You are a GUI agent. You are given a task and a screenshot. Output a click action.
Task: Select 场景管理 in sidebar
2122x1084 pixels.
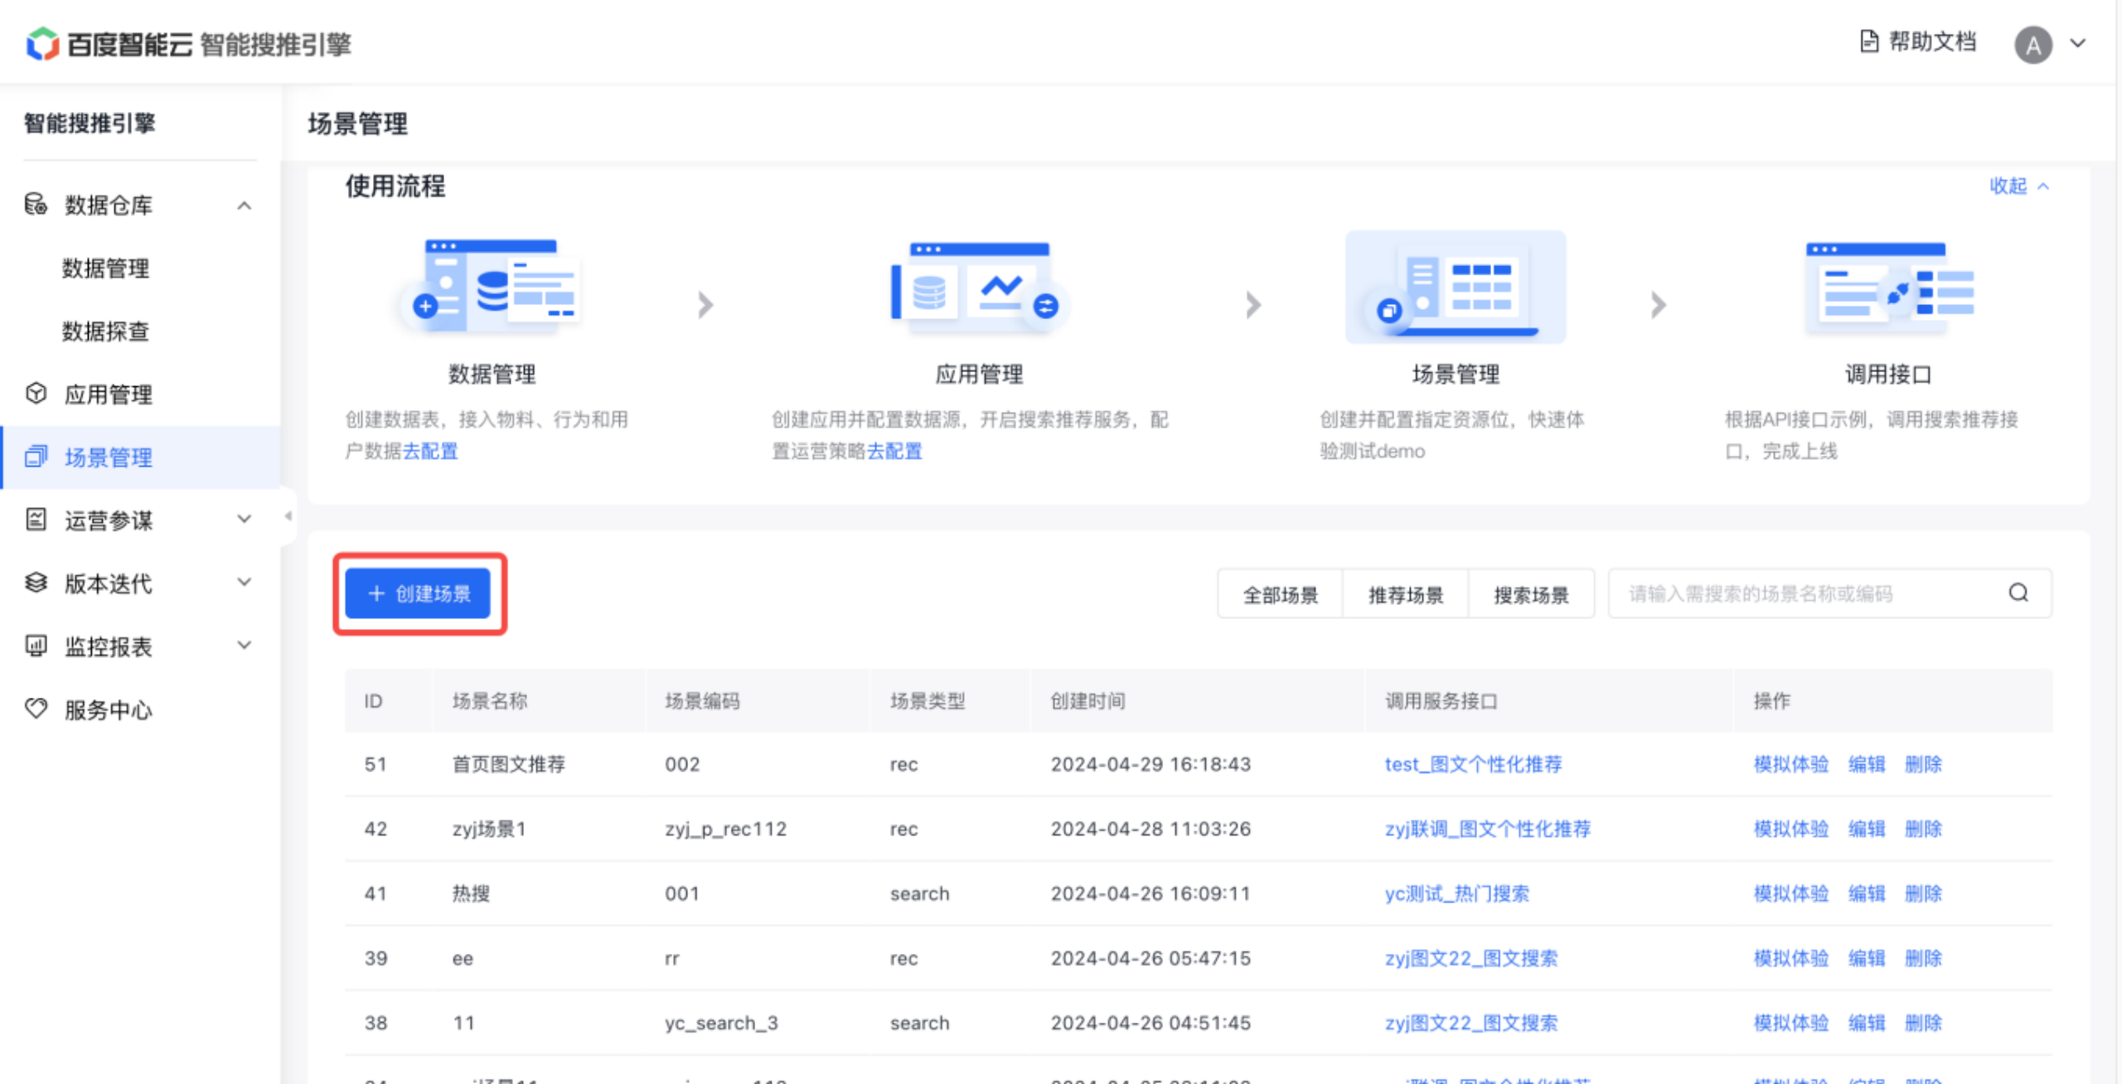pos(140,457)
